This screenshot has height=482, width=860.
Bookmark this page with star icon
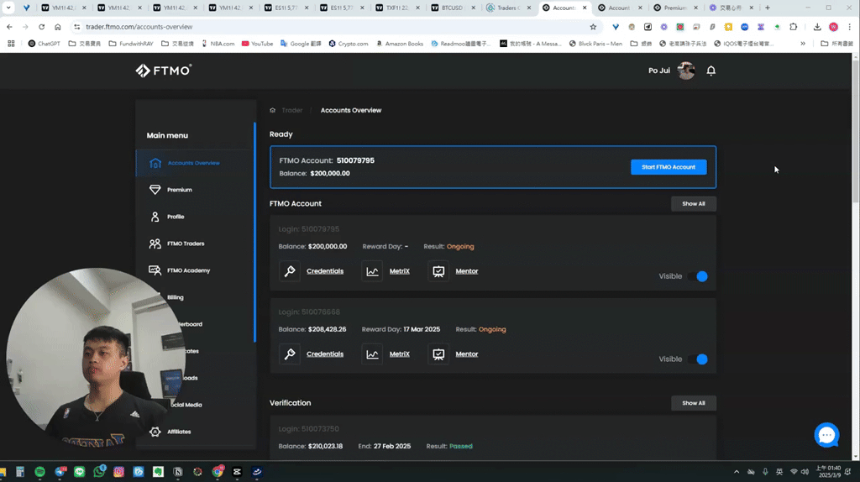coord(593,26)
